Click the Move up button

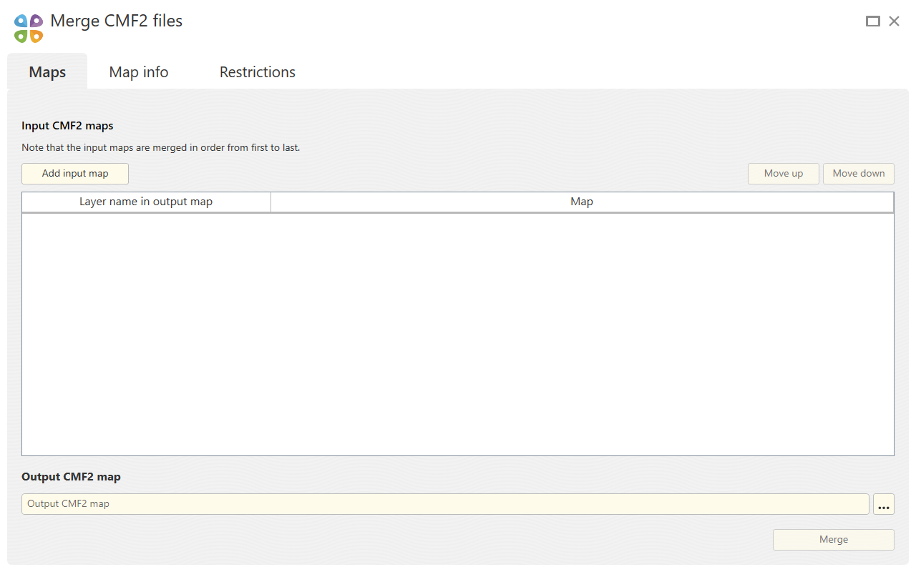(x=784, y=174)
